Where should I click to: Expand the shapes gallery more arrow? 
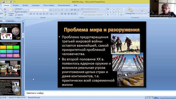(124, 15)
